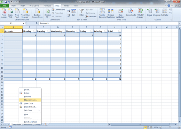Choose Select All Sheets
The image size is (181, 129).
(x=30, y=122)
